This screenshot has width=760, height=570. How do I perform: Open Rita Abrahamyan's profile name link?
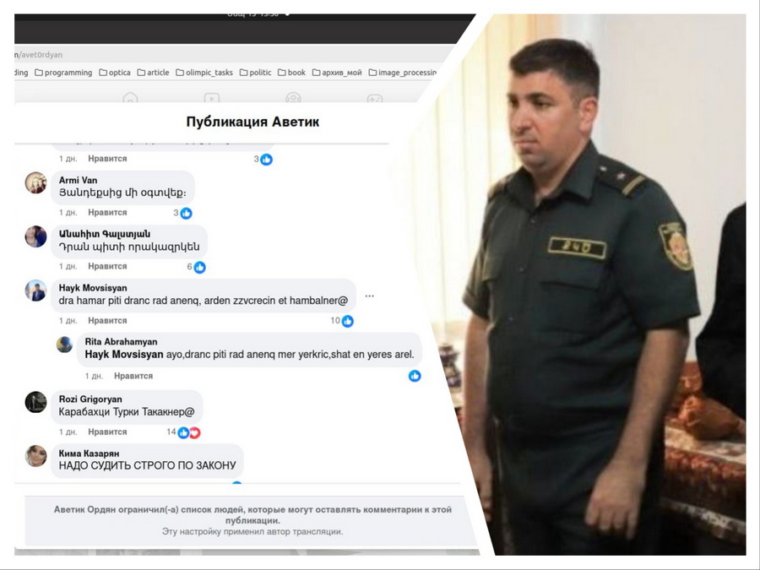pyautogui.click(x=120, y=342)
